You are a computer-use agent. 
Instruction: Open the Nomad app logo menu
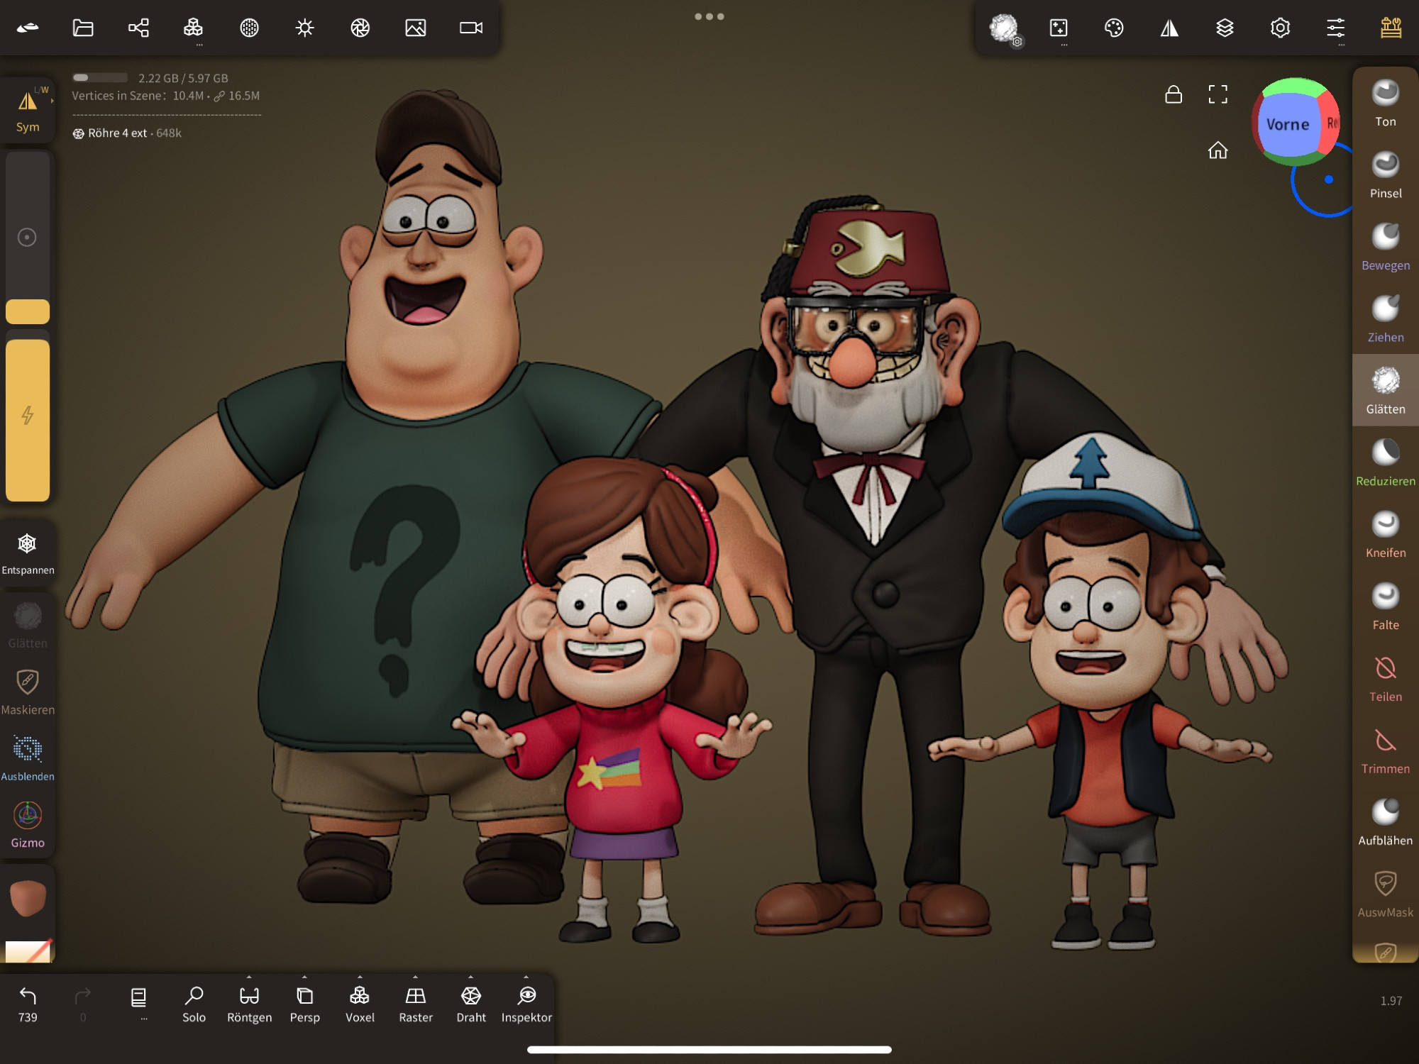28,28
